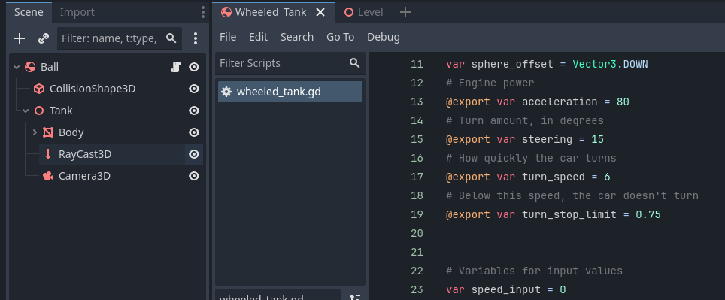The image size is (725, 300).
Task: Instantiate child scene with link icon
Action: tap(44, 38)
